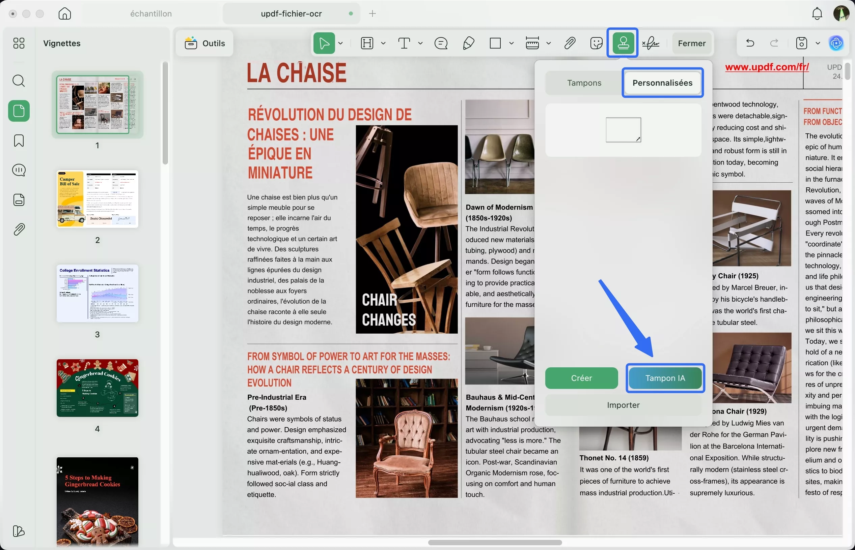Select the signature tool icon

(x=651, y=43)
